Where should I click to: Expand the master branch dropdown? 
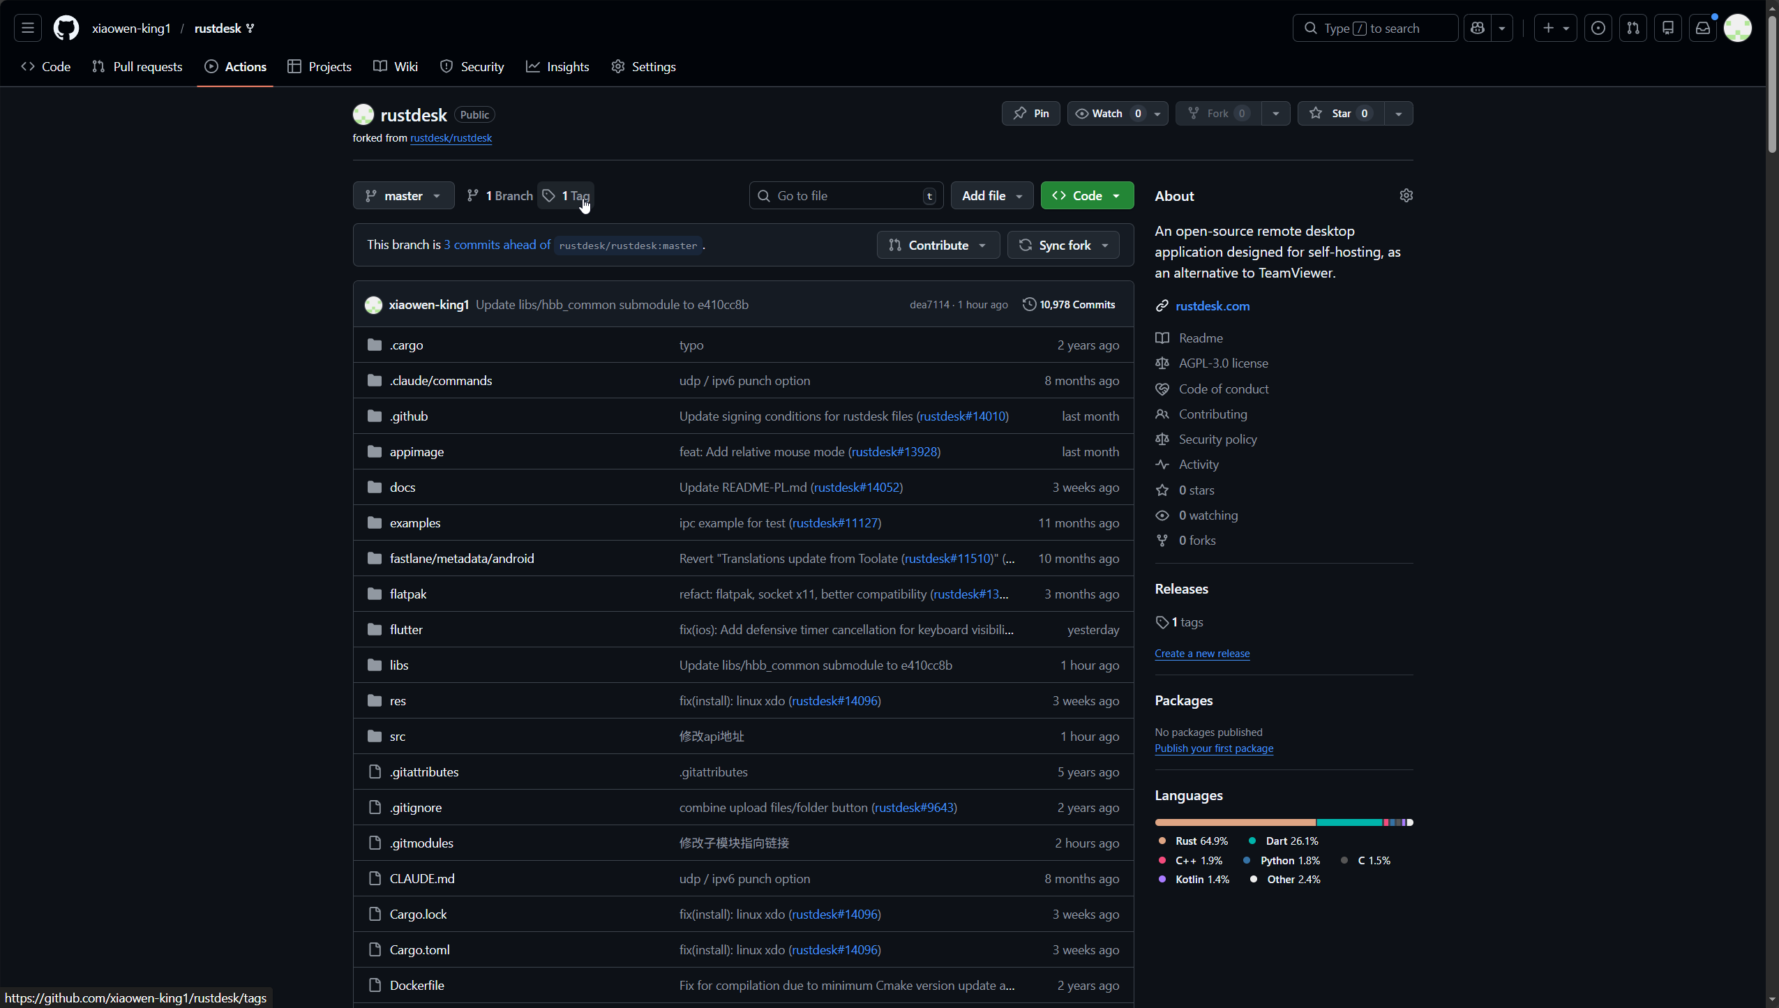click(x=403, y=195)
